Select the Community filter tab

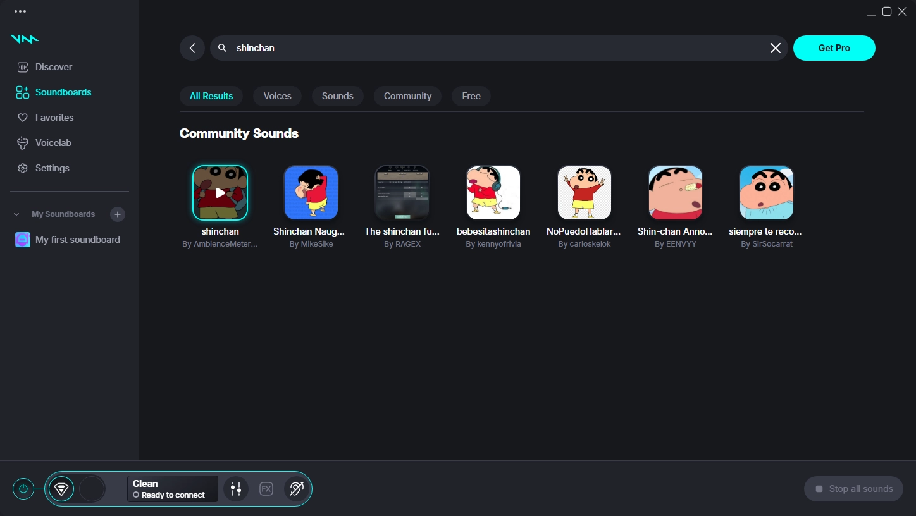pyautogui.click(x=408, y=96)
